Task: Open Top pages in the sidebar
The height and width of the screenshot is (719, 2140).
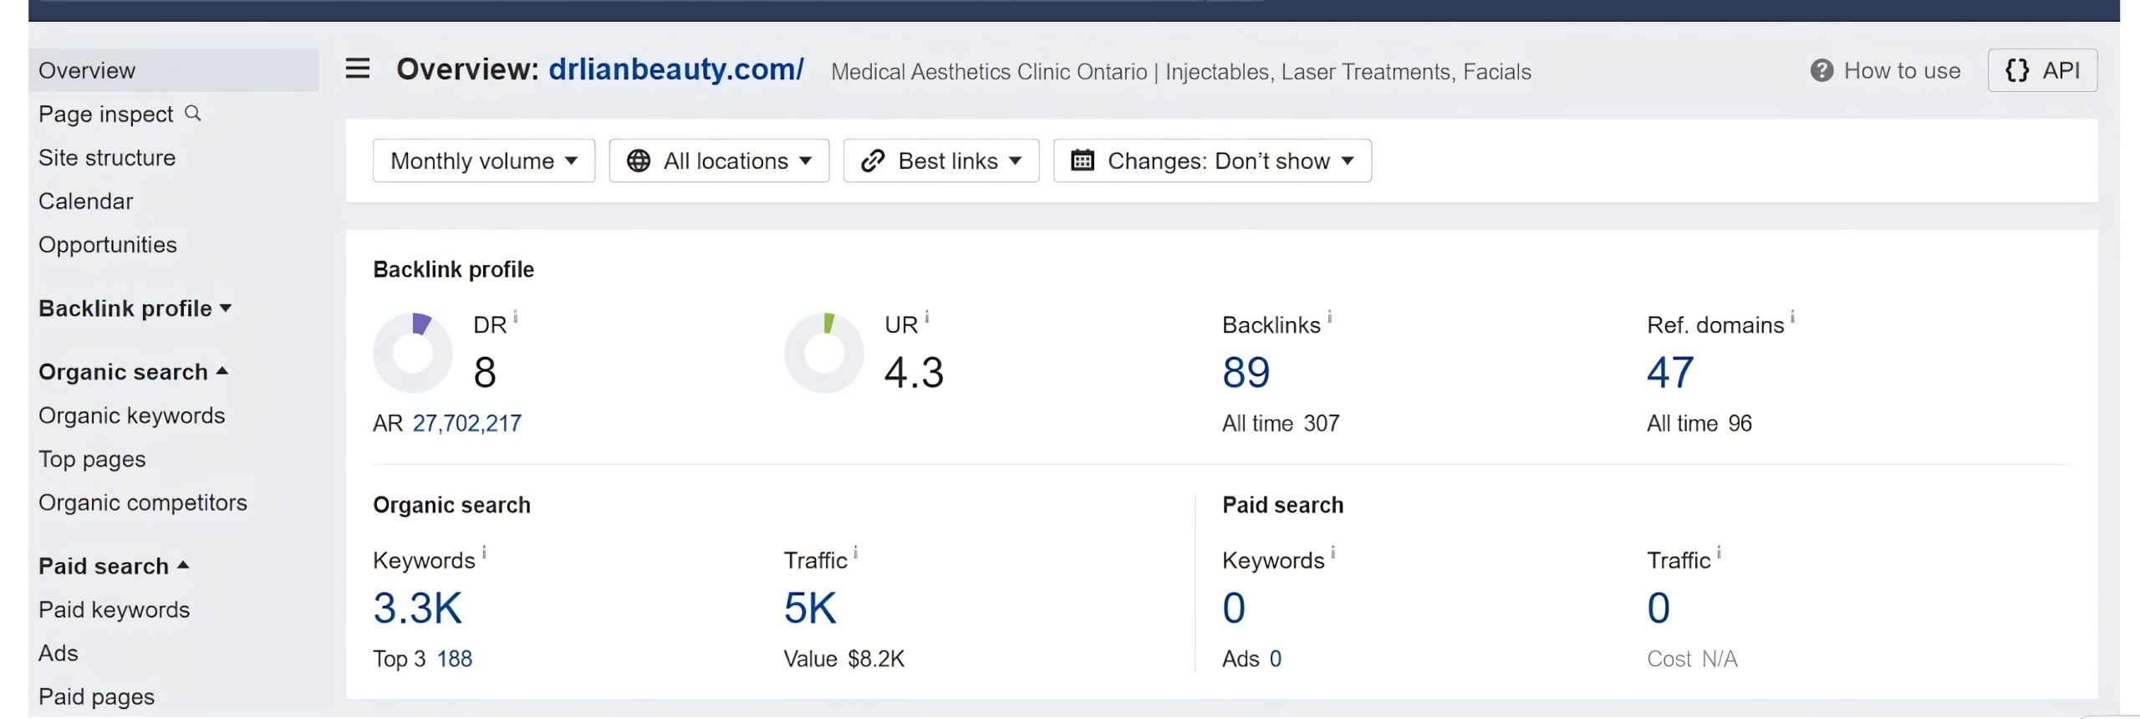Action: pyautogui.click(x=92, y=459)
